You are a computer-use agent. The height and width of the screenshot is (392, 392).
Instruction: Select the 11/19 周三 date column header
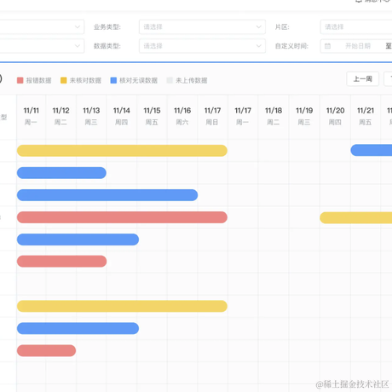pyautogui.click(x=304, y=116)
